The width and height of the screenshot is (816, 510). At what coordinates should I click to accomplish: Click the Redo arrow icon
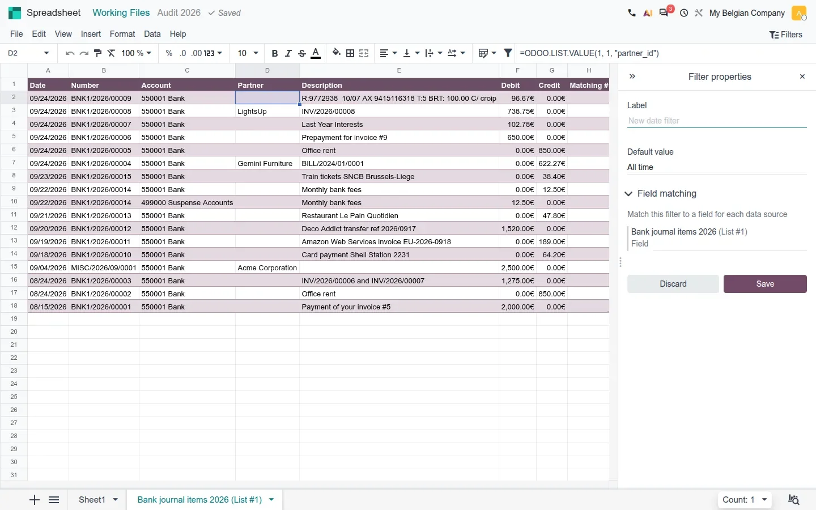(x=84, y=53)
